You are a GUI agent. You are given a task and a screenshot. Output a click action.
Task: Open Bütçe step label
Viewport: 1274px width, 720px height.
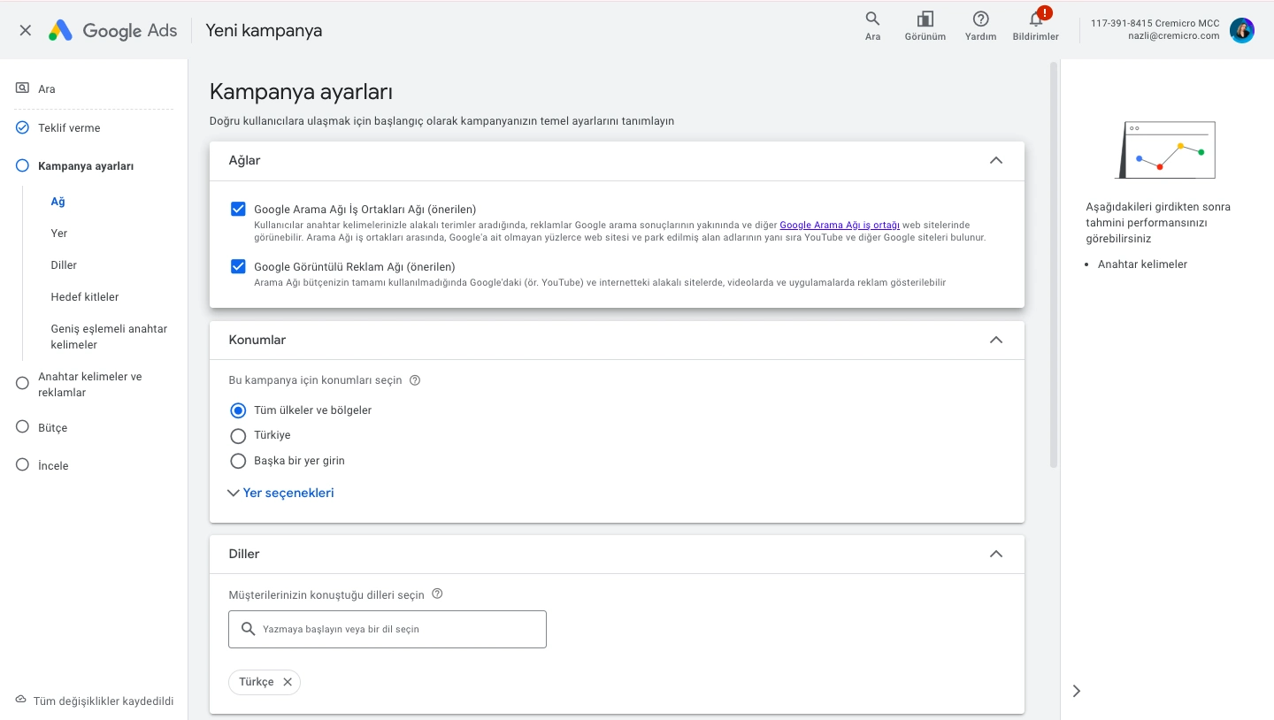[x=53, y=427]
